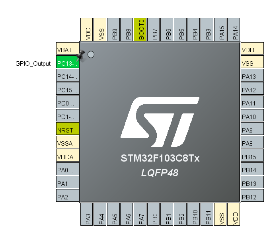Select the PB11 pin
Image resolution: width=269 pixels, height=236 pixels.
(x=207, y=214)
